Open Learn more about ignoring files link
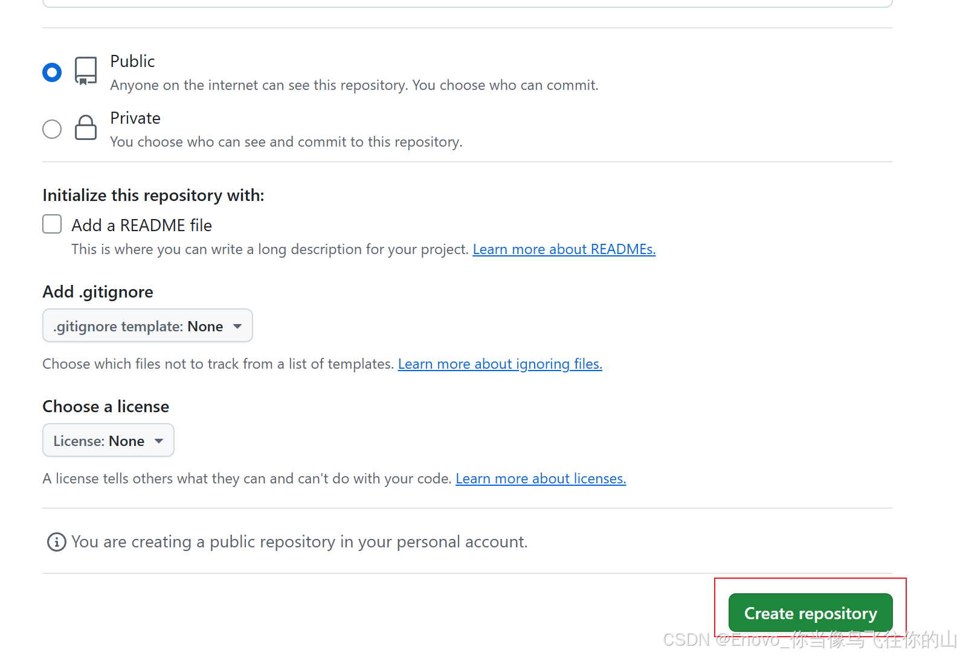Viewport: 960px width, 656px height. click(500, 364)
